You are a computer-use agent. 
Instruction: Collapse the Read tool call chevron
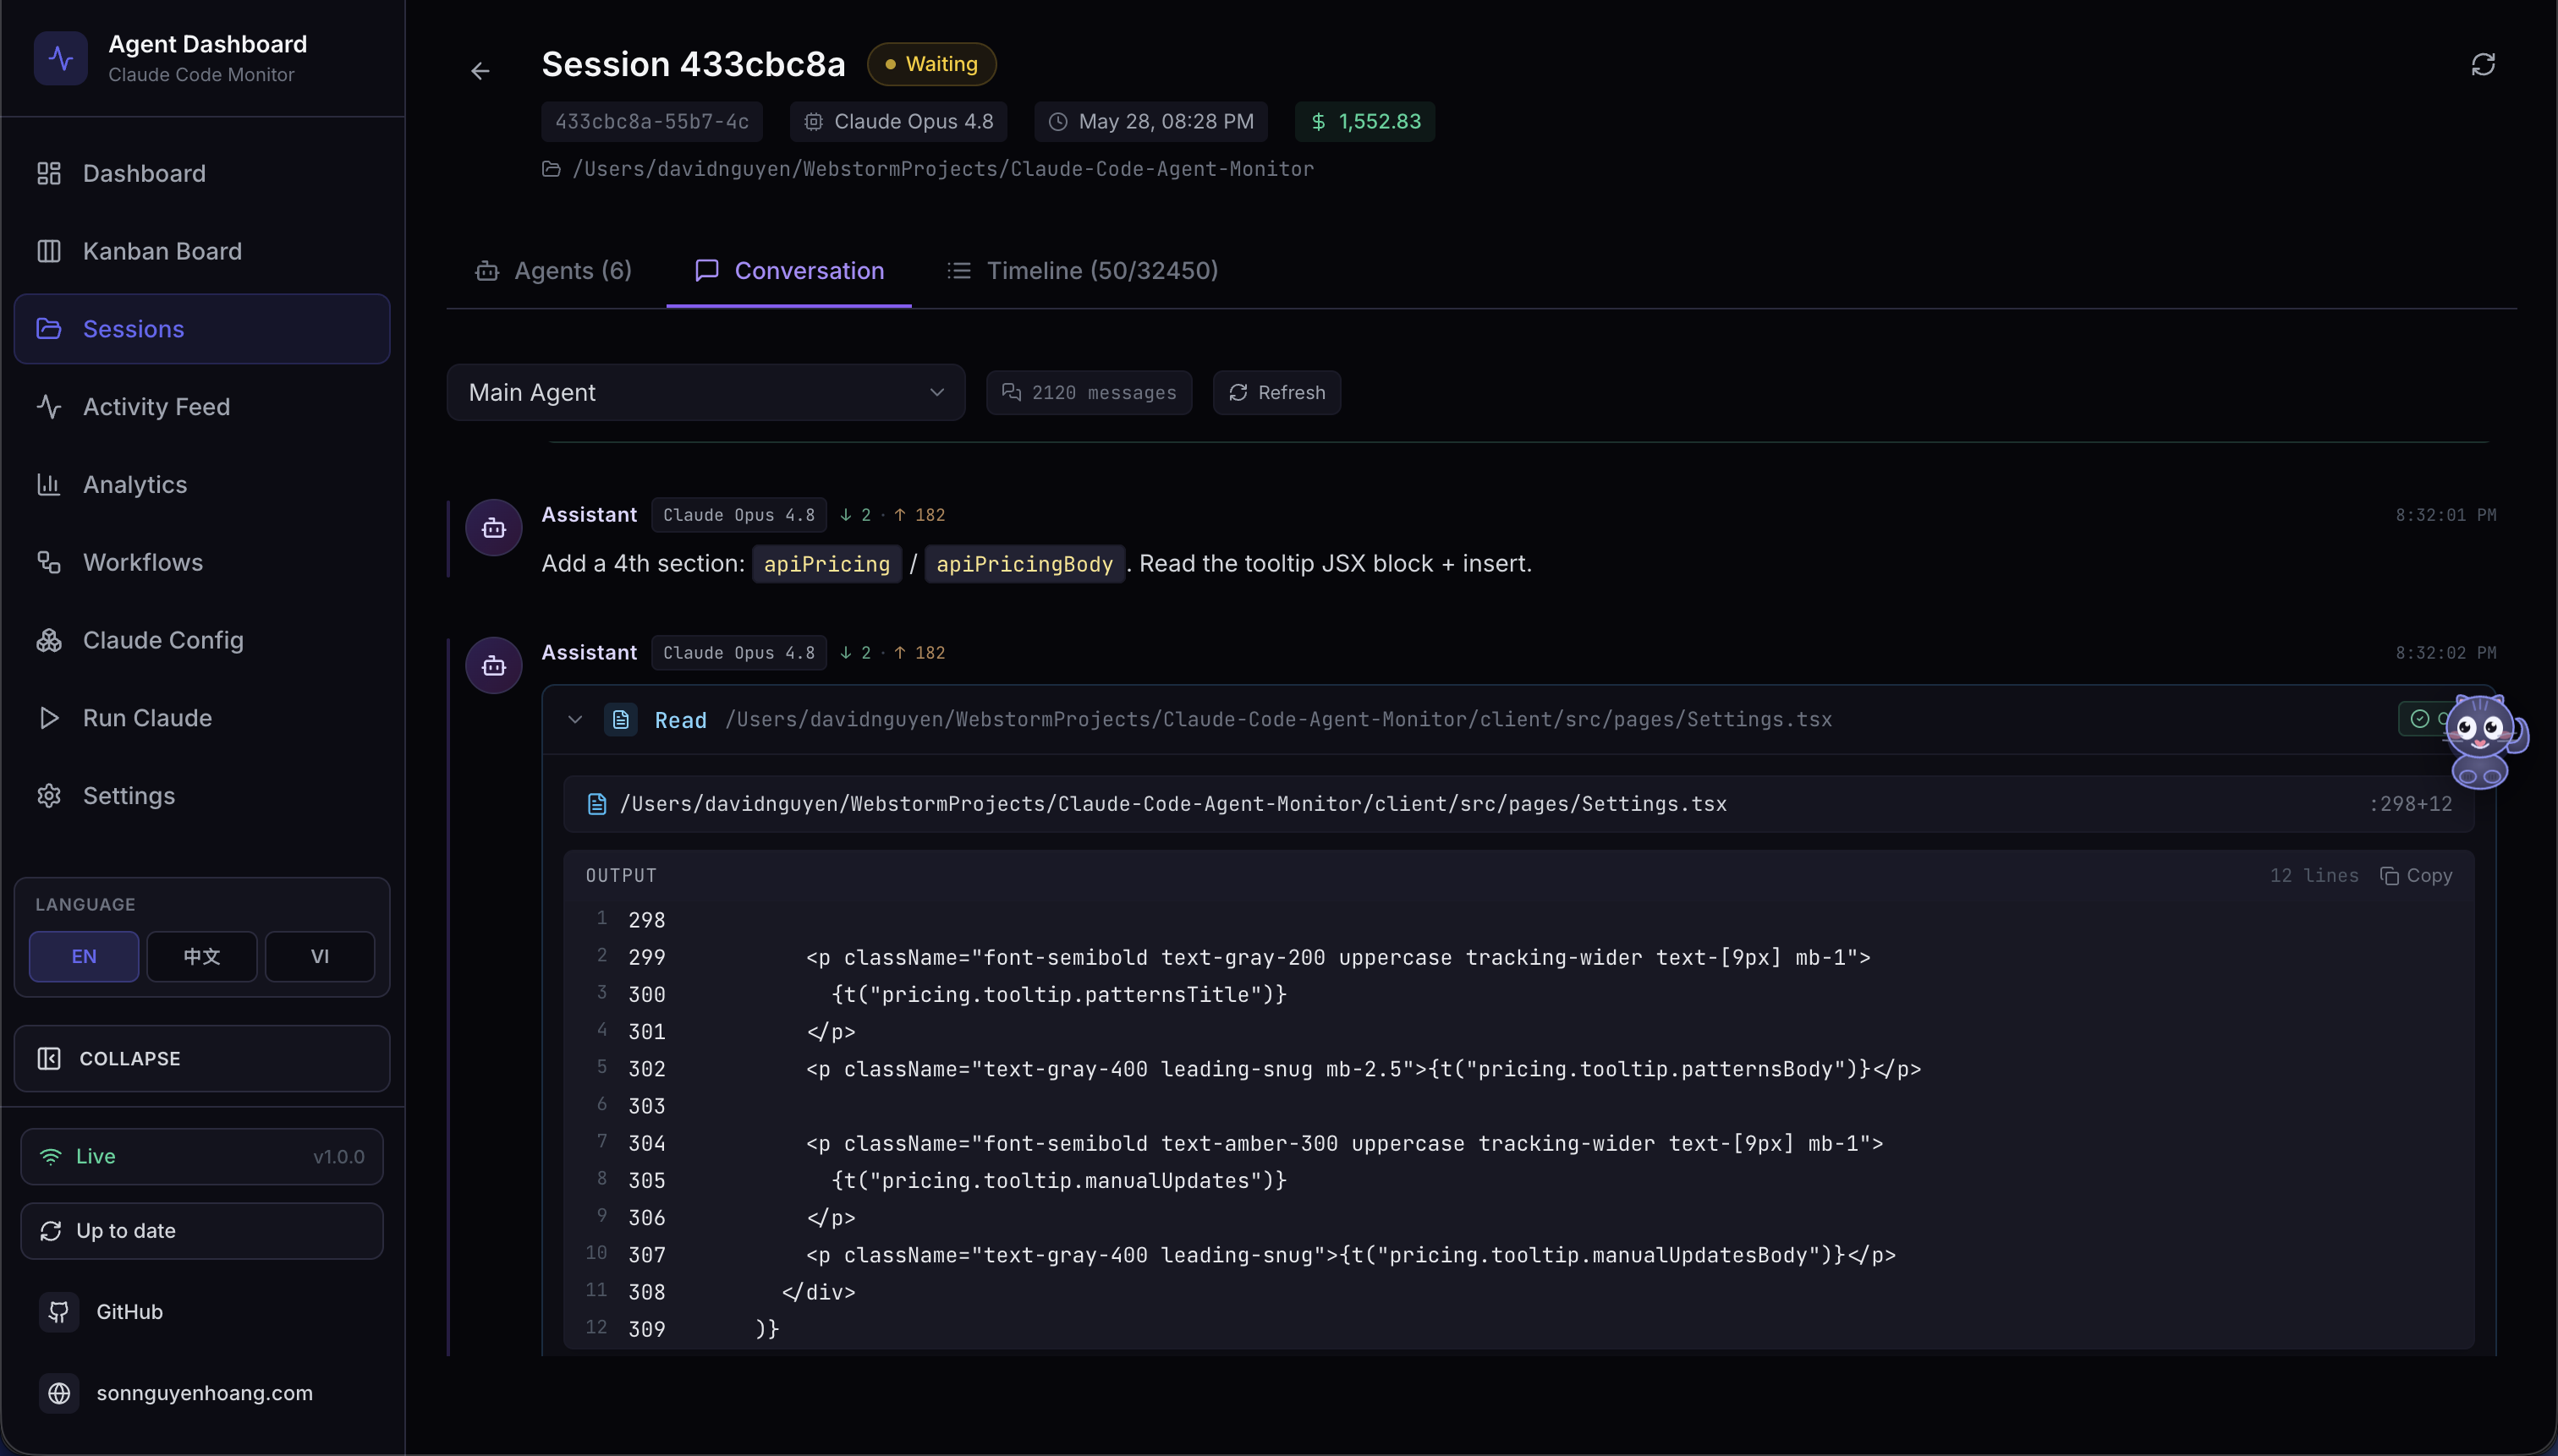tap(574, 720)
